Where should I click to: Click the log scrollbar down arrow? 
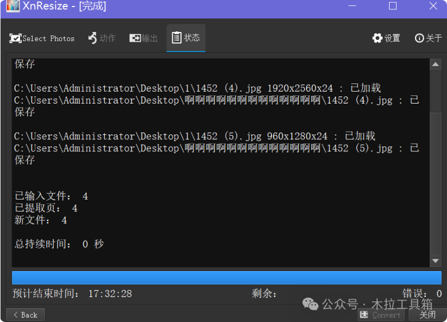coord(436,261)
